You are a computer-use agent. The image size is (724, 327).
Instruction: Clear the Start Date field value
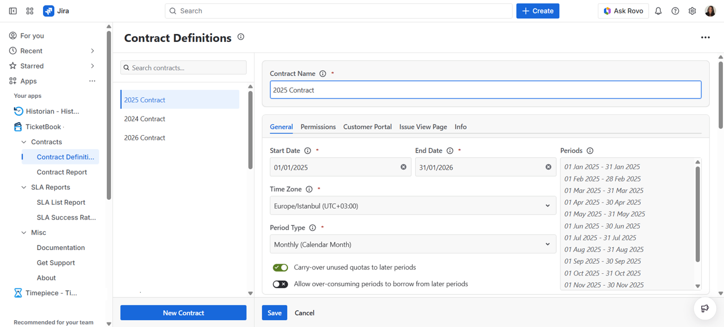click(403, 167)
